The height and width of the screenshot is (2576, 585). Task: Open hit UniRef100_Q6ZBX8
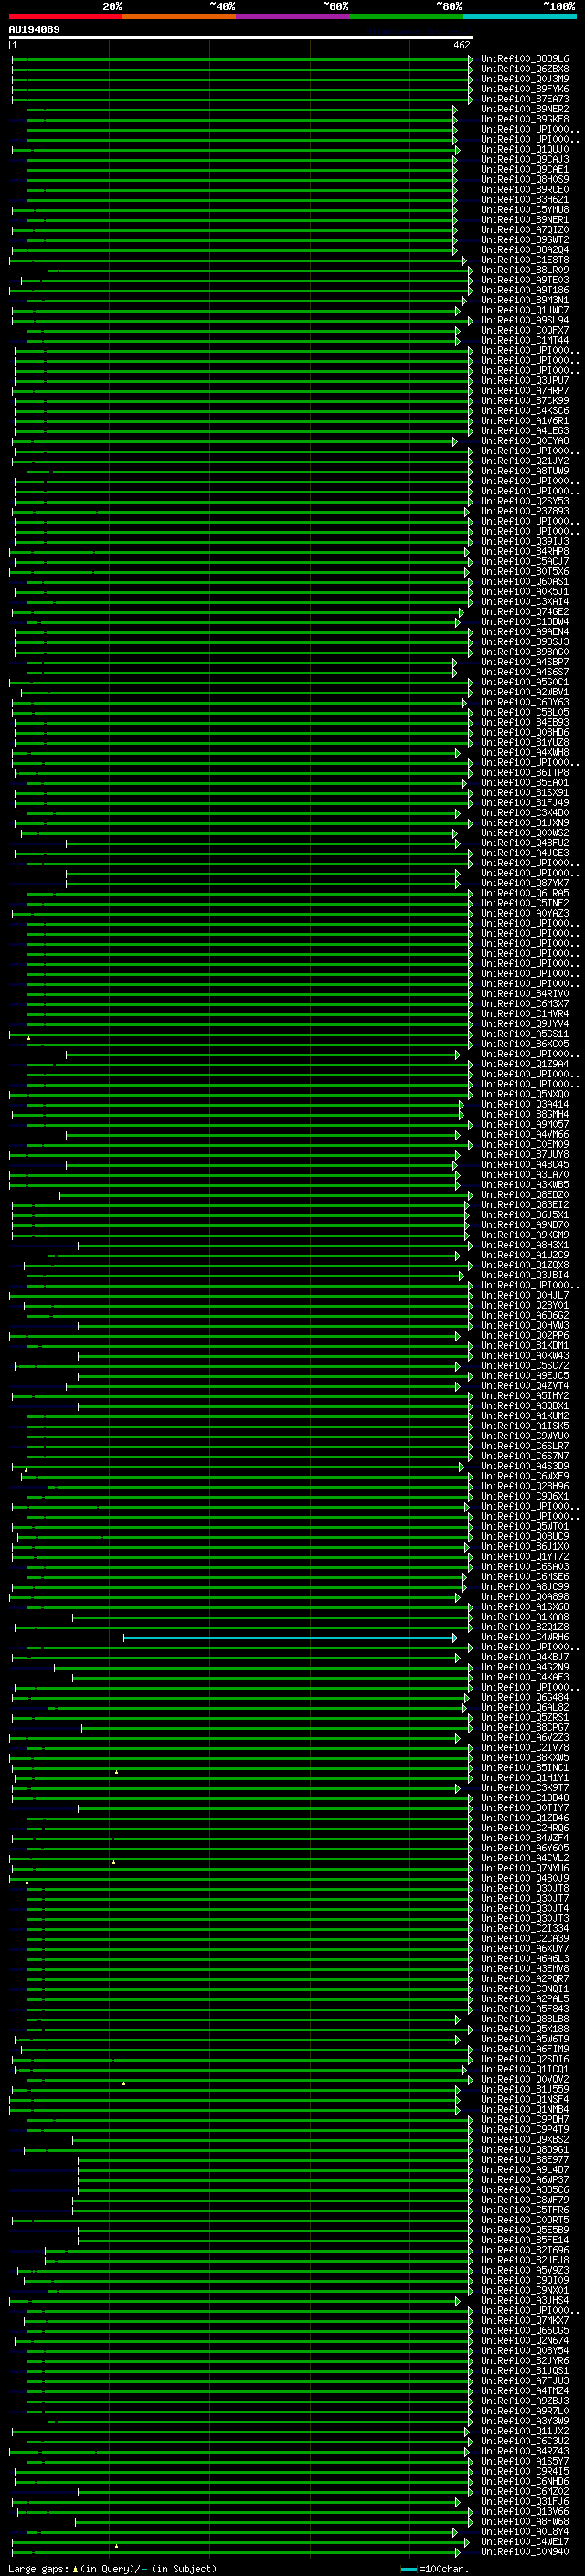525,69
